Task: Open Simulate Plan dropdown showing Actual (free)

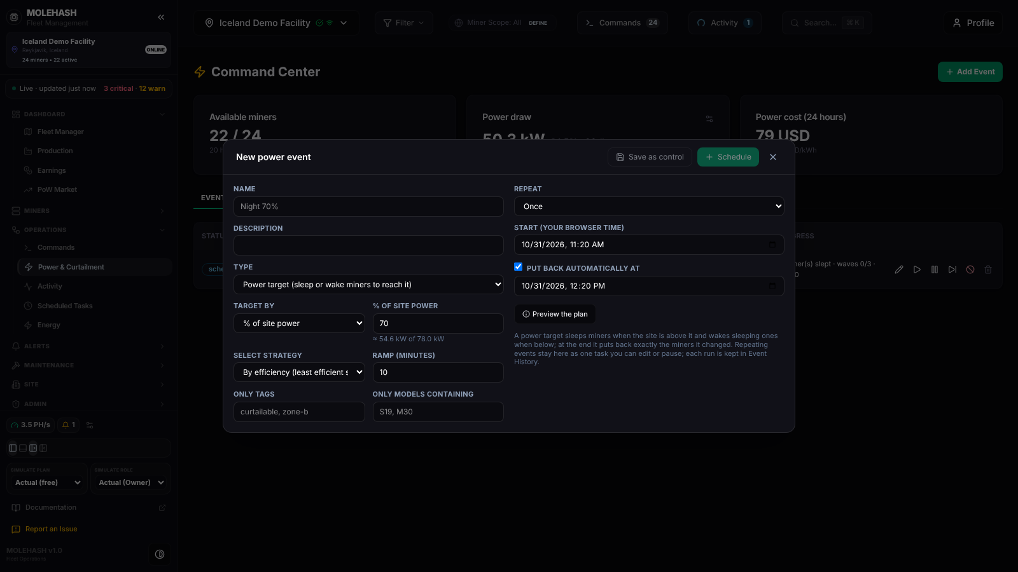Action: click(47, 483)
